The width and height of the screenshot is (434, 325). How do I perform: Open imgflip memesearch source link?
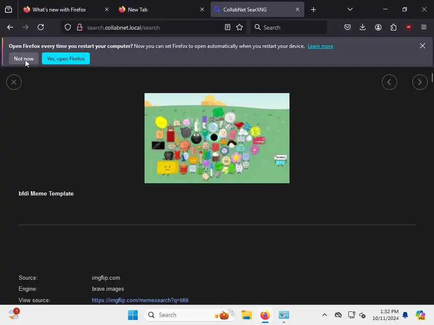point(140,300)
